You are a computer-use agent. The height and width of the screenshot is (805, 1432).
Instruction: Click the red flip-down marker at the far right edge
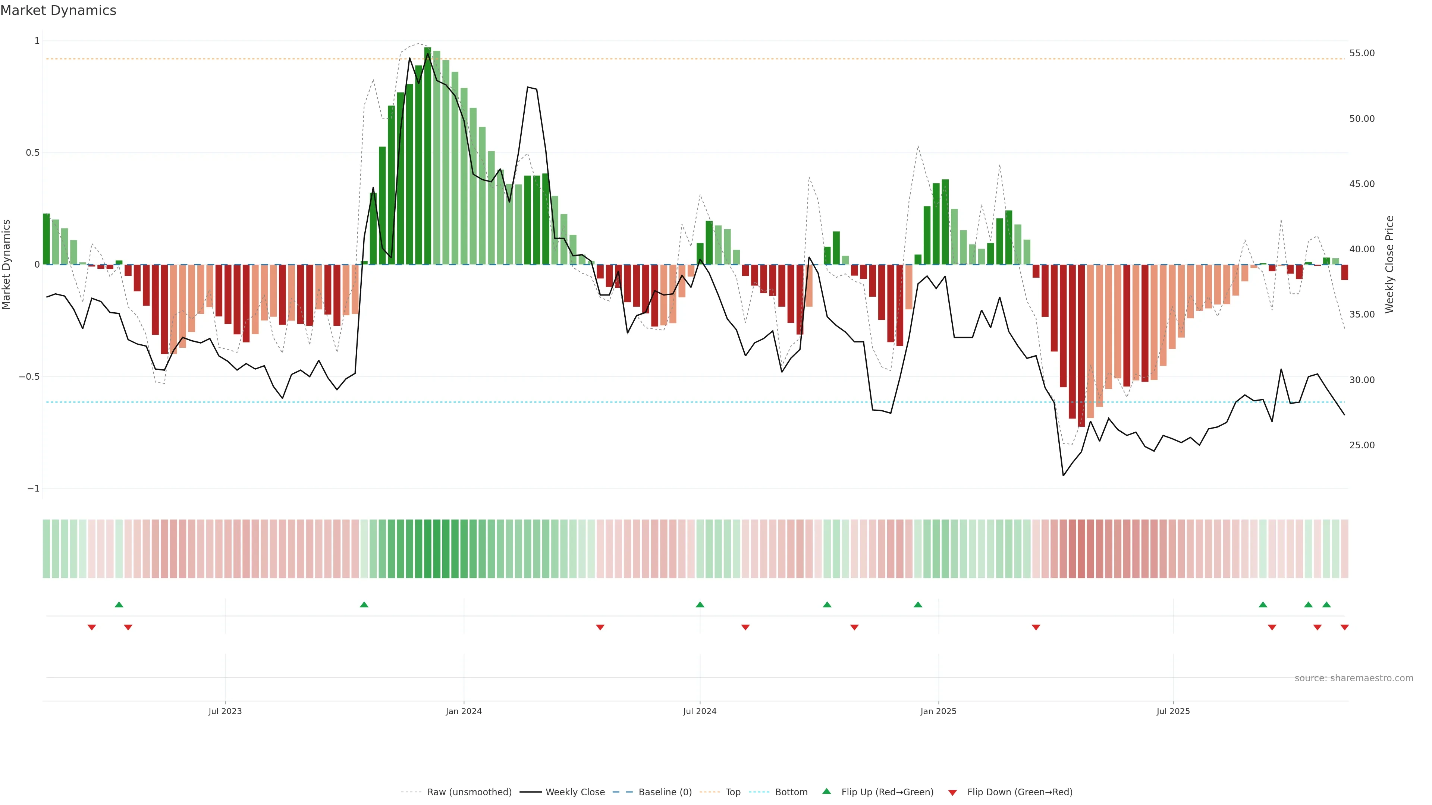pyautogui.click(x=1344, y=627)
